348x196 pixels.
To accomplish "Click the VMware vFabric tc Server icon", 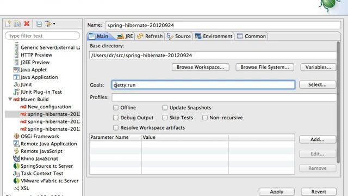I will 16,181.
